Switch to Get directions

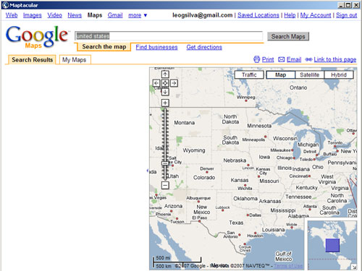204,47
